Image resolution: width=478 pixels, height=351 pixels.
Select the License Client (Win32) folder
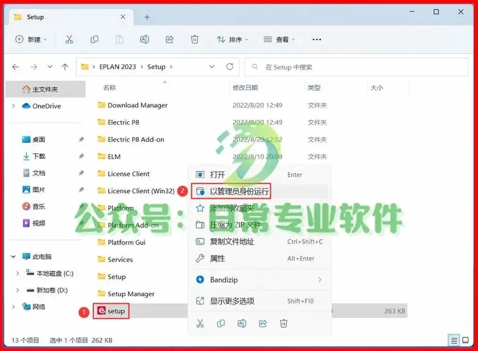[135, 191]
